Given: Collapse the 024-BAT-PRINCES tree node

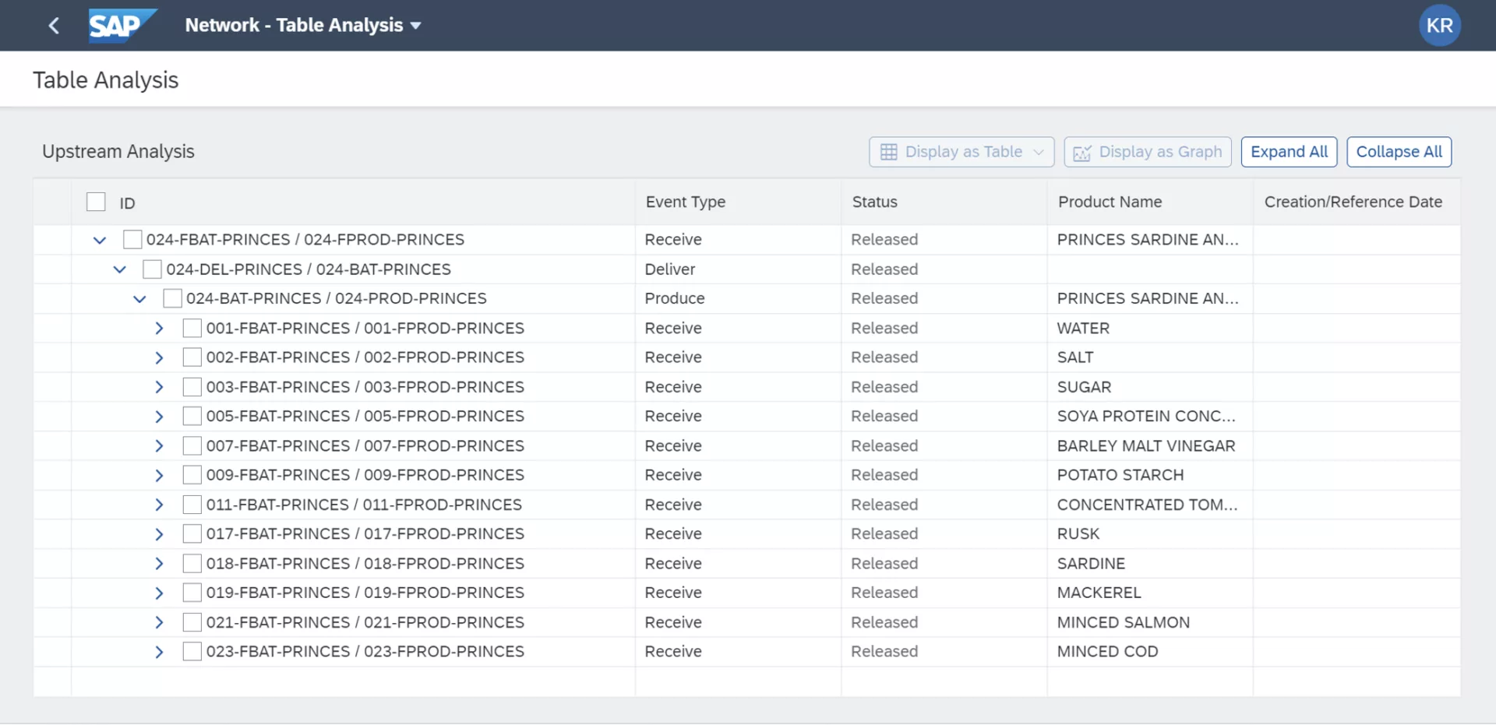Looking at the screenshot, I should [x=139, y=299].
